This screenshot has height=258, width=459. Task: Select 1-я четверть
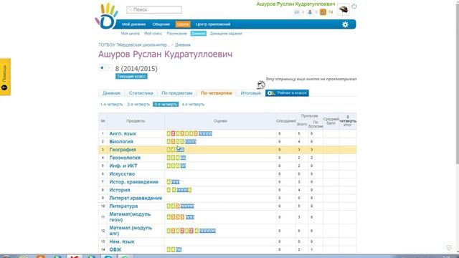pos(112,105)
